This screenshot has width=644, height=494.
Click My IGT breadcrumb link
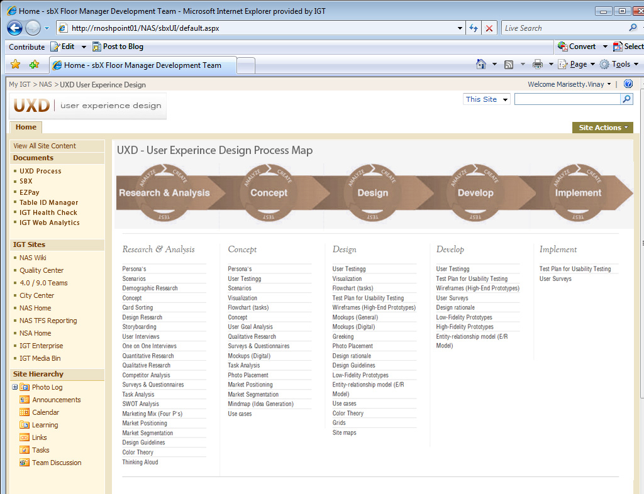pos(19,84)
